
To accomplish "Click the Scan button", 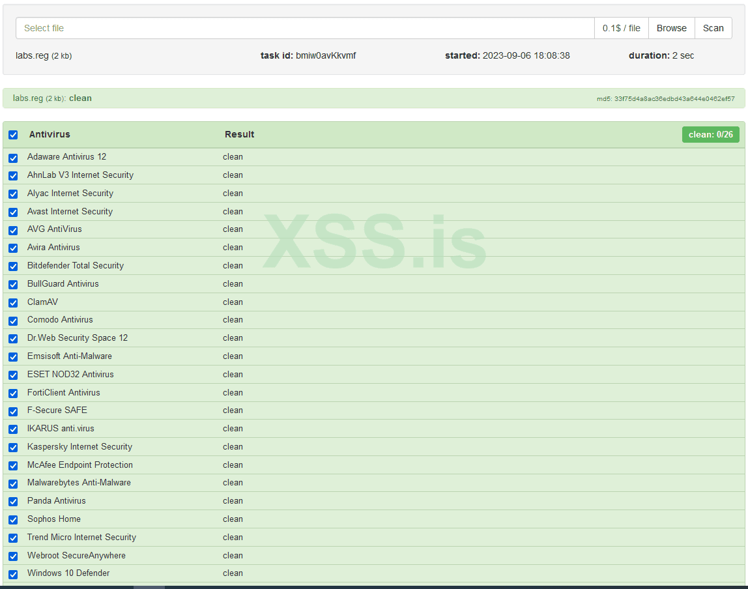I will [x=713, y=28].
